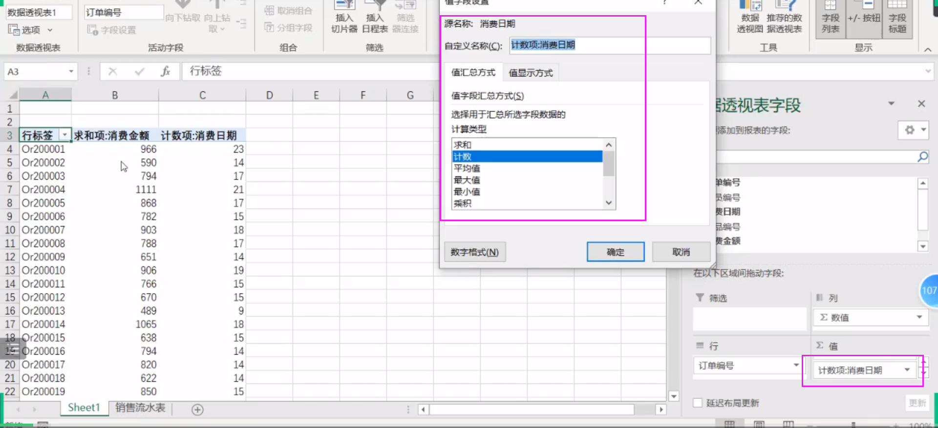938x428 pixels.
Task: Expand the formula bar arrow
Action: [928, 72]
